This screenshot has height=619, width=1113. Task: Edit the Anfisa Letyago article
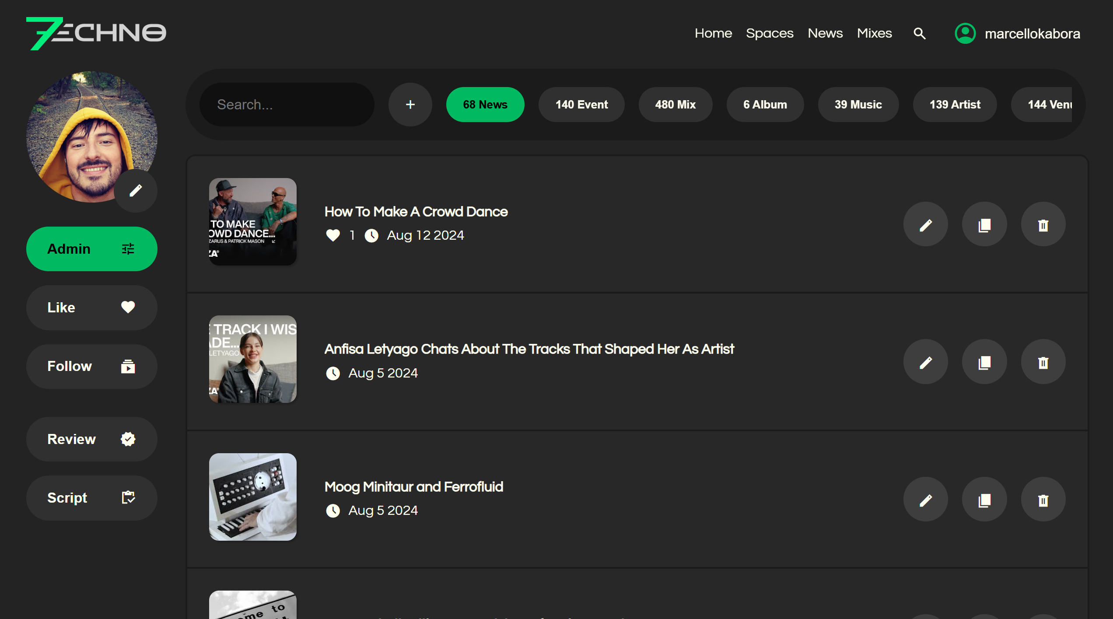[x=926, y=362]
